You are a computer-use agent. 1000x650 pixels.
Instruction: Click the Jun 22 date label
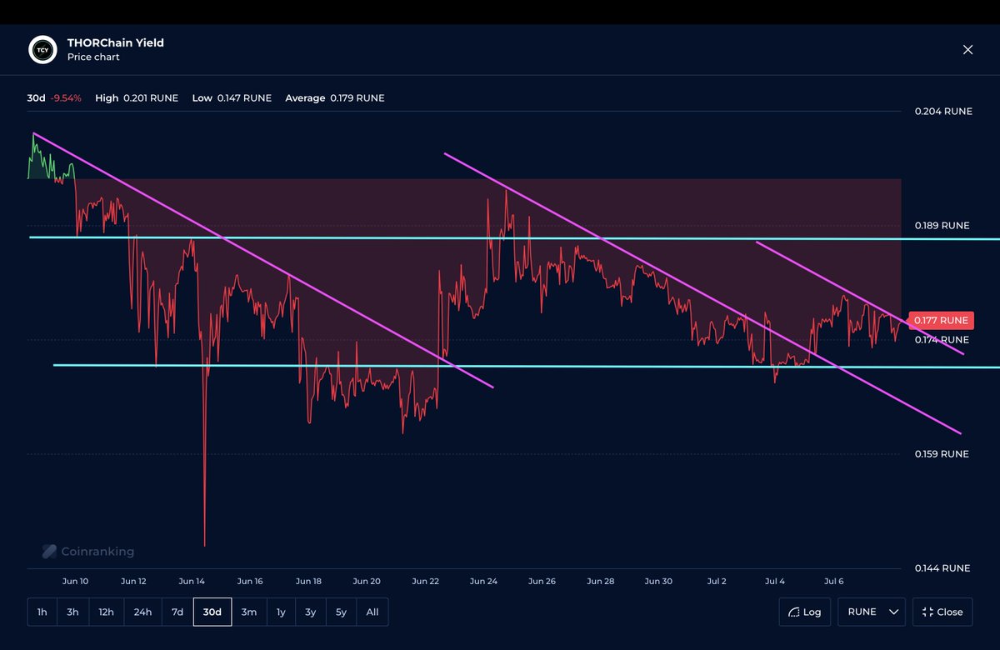(x=425, y=582)
